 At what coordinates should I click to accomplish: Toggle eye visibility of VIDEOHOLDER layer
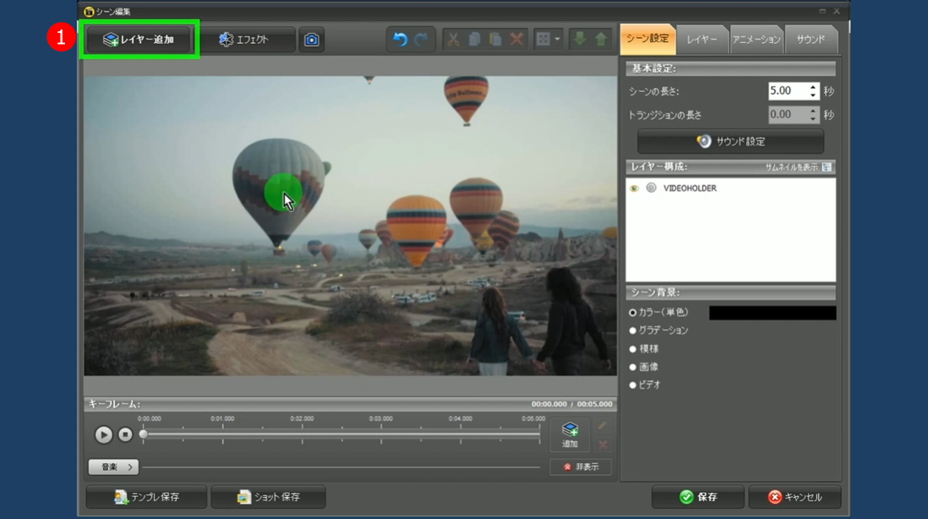[634, 188]
